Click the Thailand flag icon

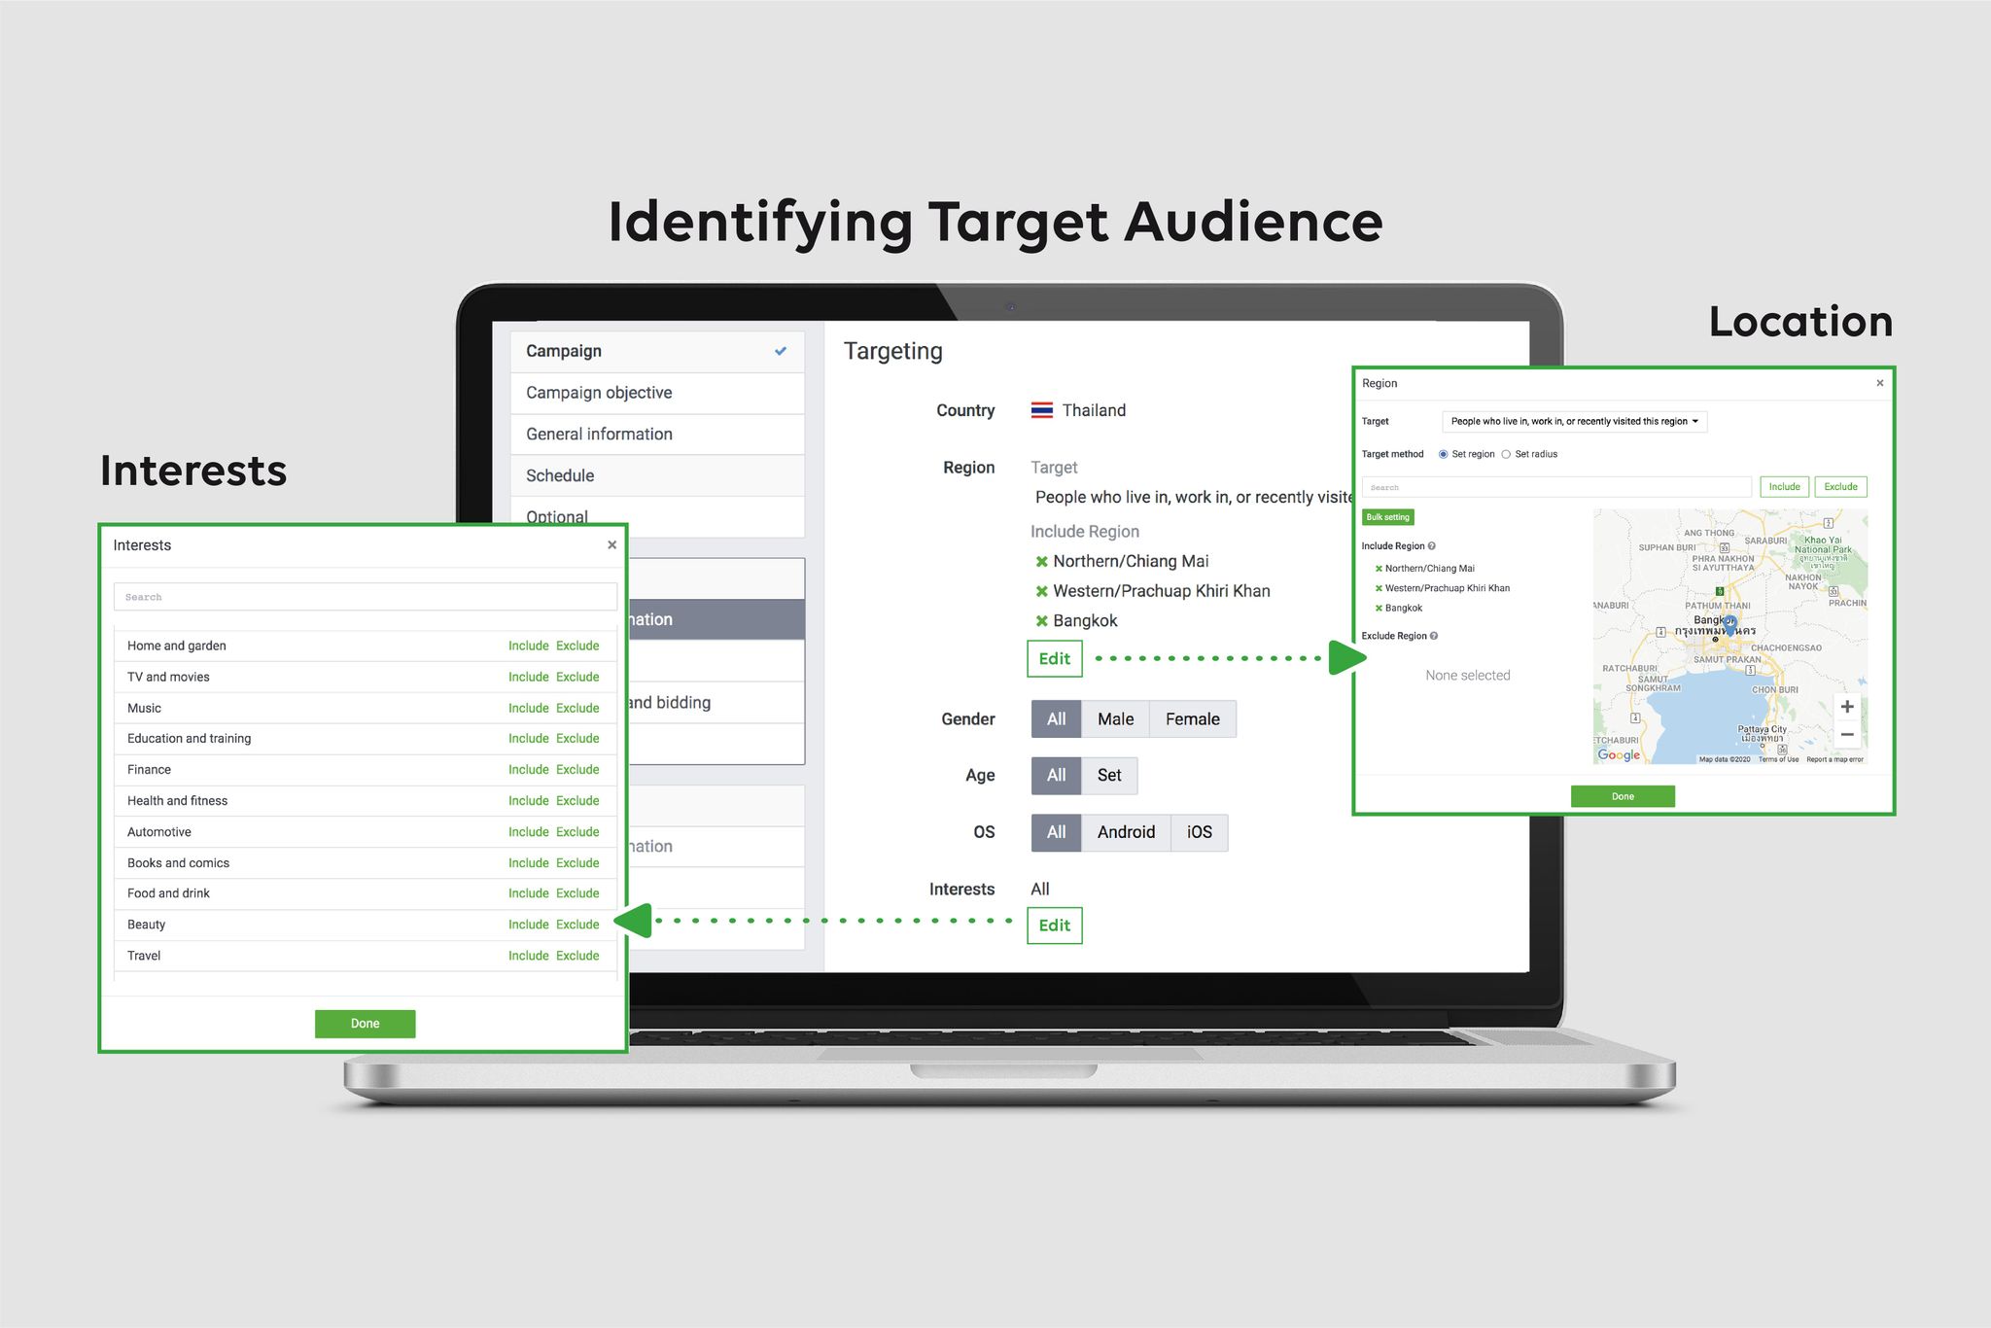(1042, 410)
